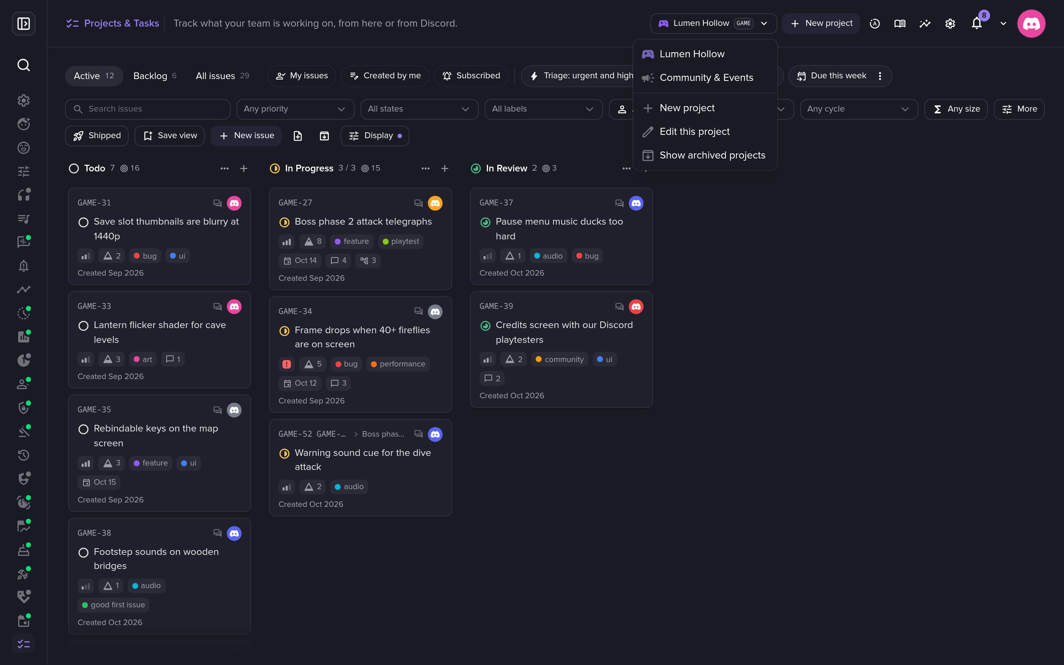Click the status circle for GAME-31
1064x665 pixels.
click(83, 222)
